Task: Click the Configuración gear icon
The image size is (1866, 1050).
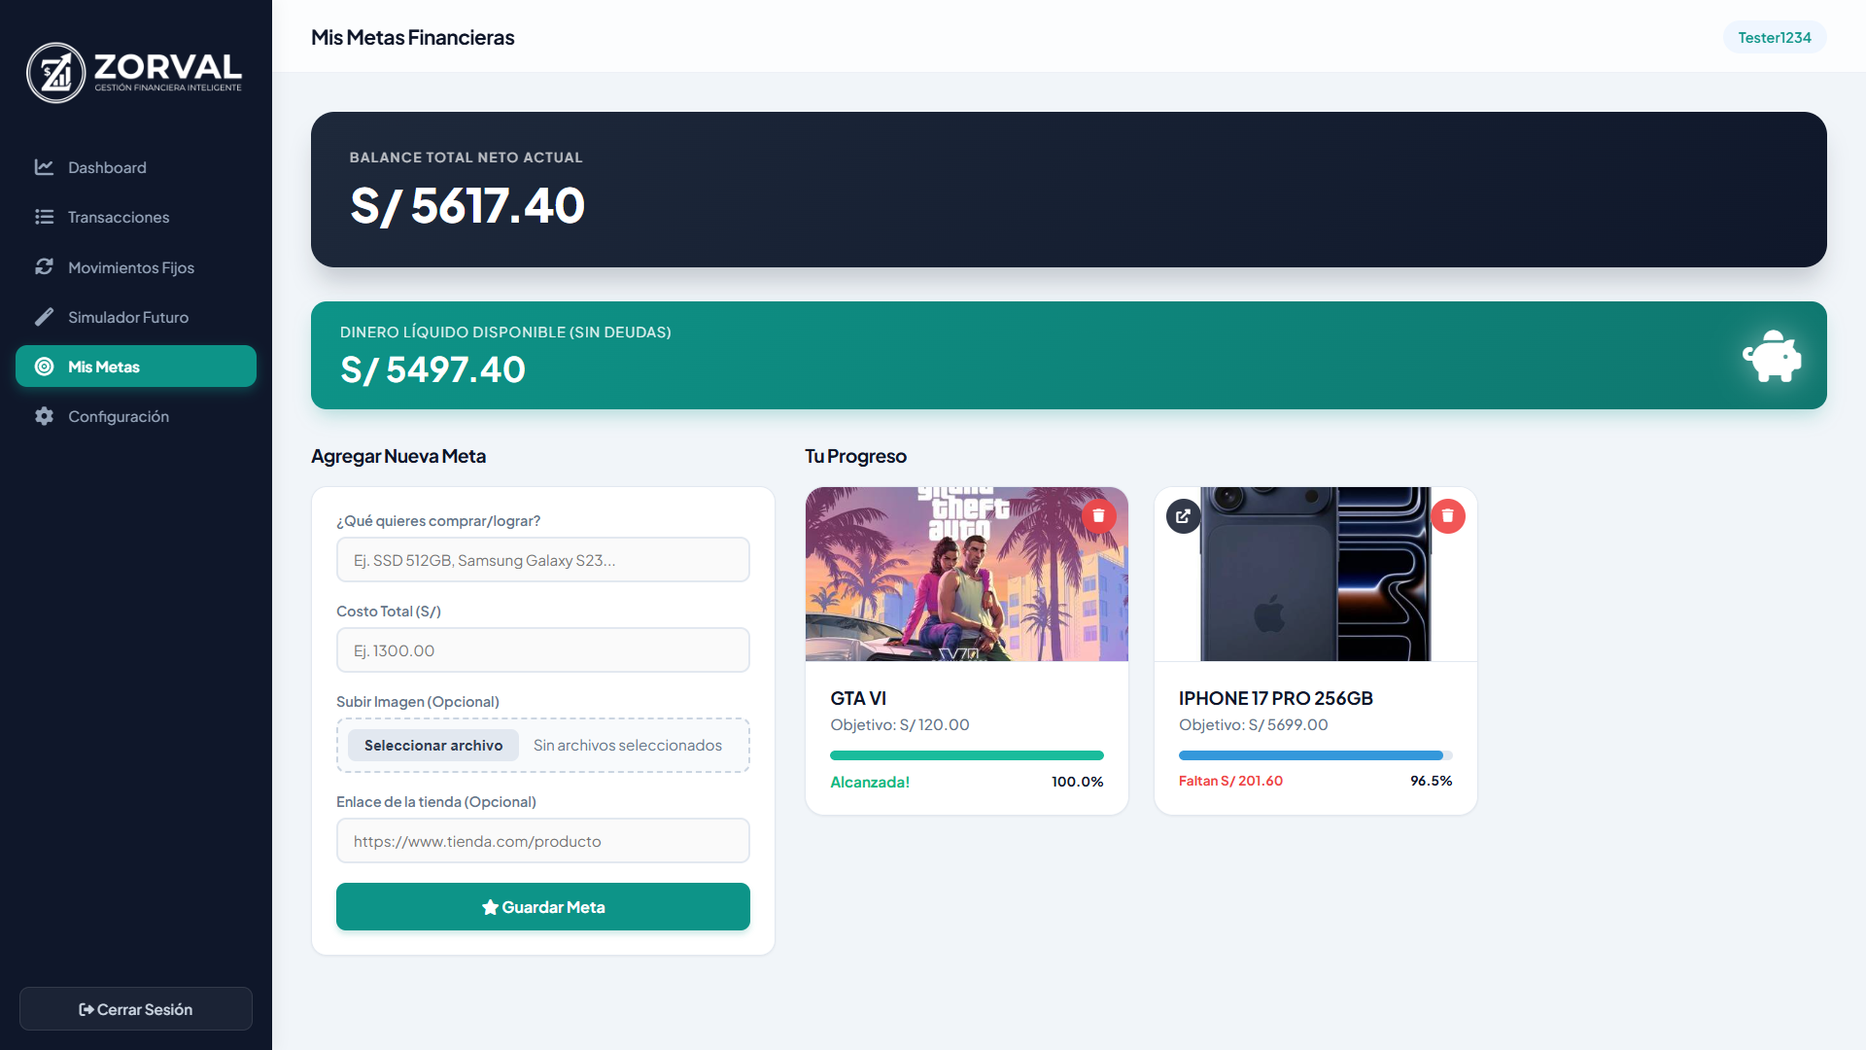Action: (x=44, y=416)
